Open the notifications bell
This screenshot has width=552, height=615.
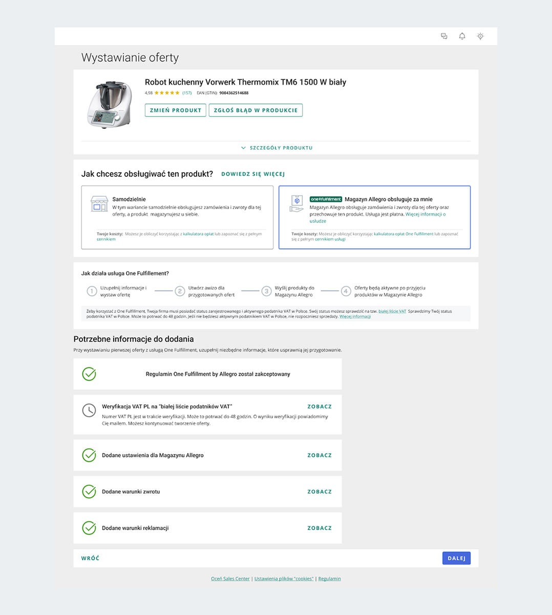click(x=462, y=36)
